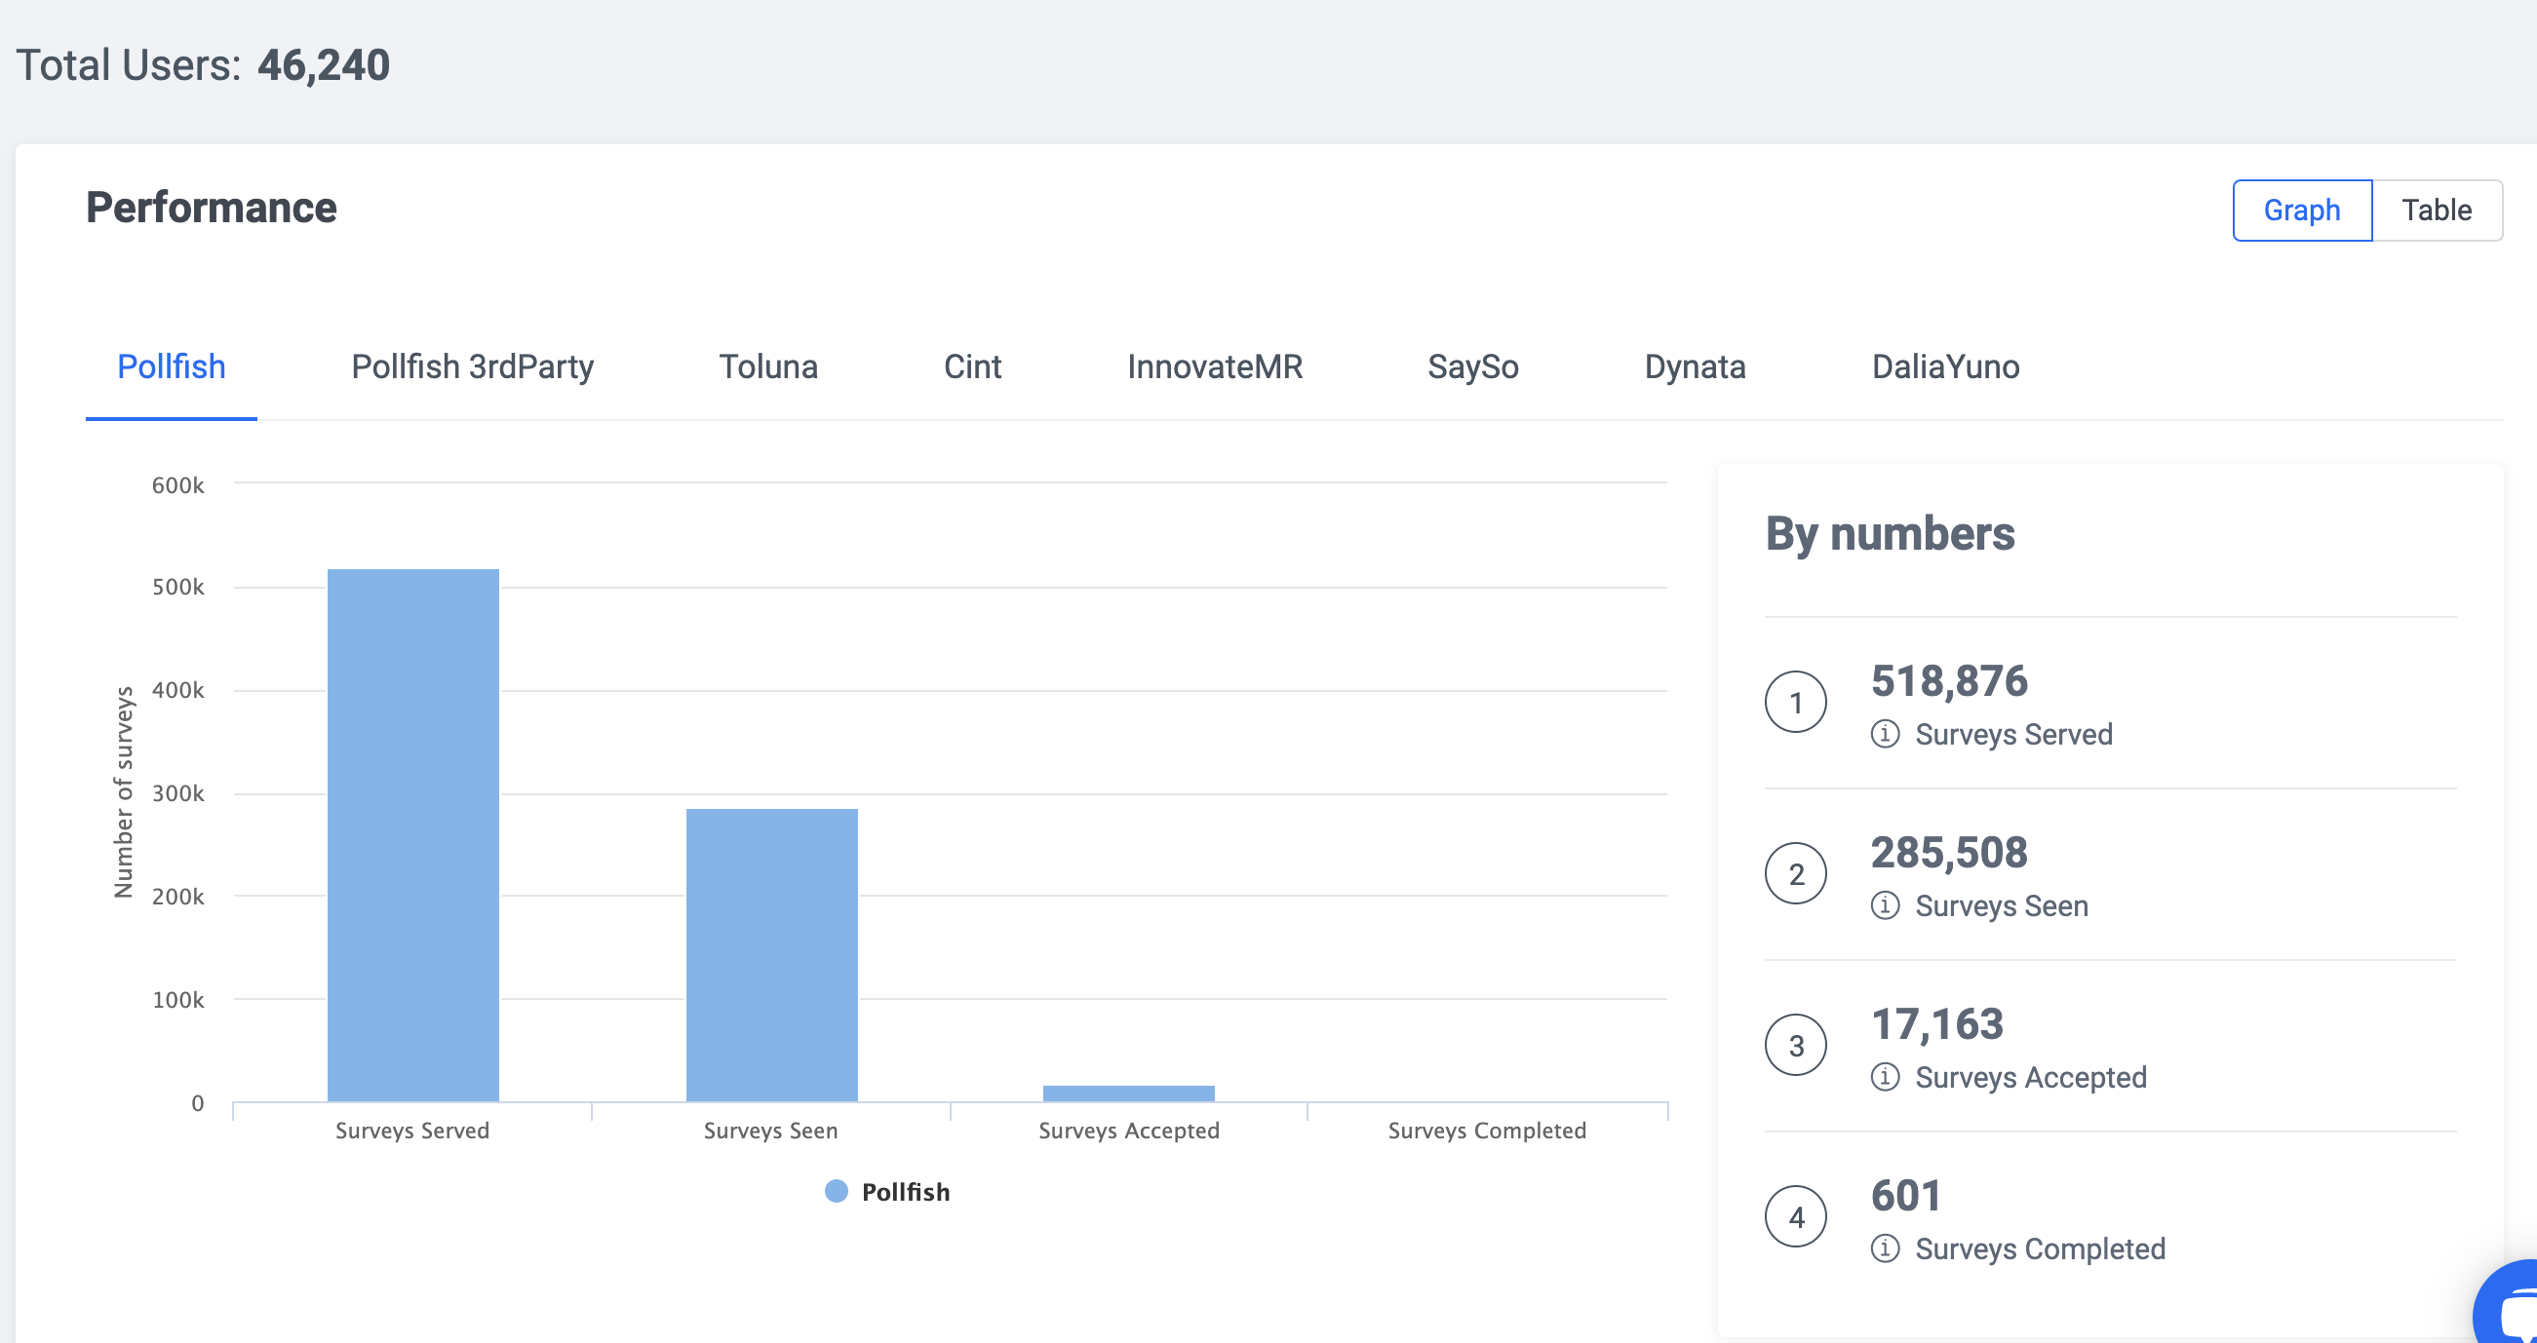Select the InnovateMR tab
Image resolution: width=2537 pixels, height=1343 pixels.
(1214, 366)
